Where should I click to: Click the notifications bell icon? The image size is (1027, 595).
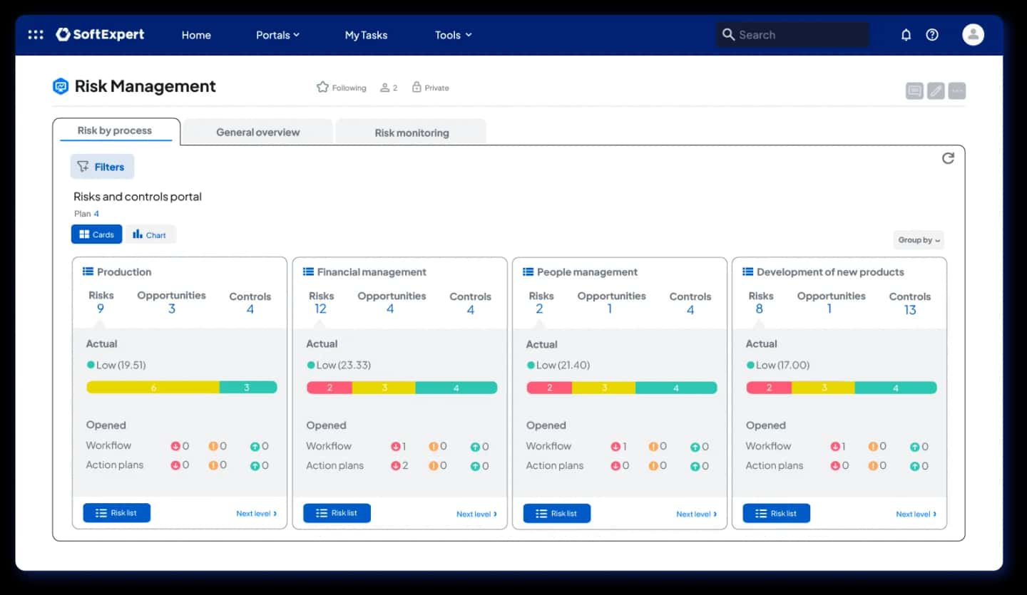[x=906, y=34]
